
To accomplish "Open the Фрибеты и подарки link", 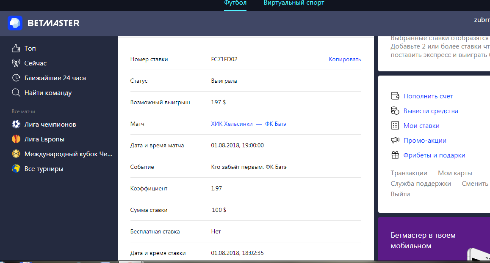I will pos(434,155).
